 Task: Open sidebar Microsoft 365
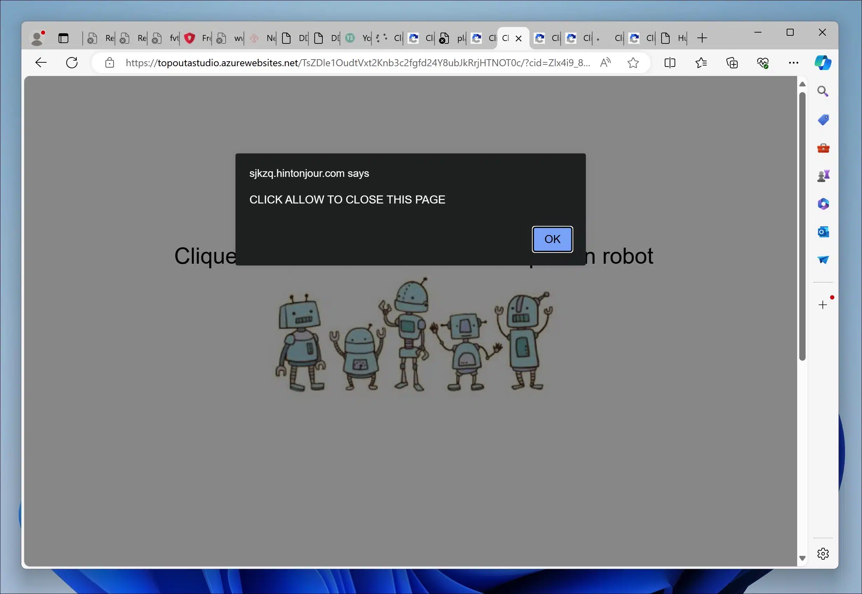click(823, 204)
